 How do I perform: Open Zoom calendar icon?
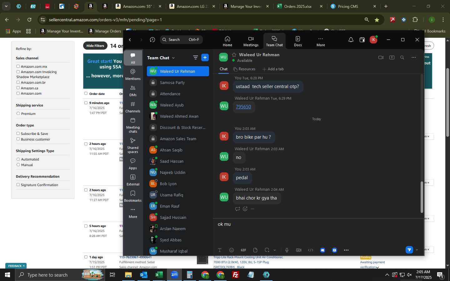(x=362, y=40)
